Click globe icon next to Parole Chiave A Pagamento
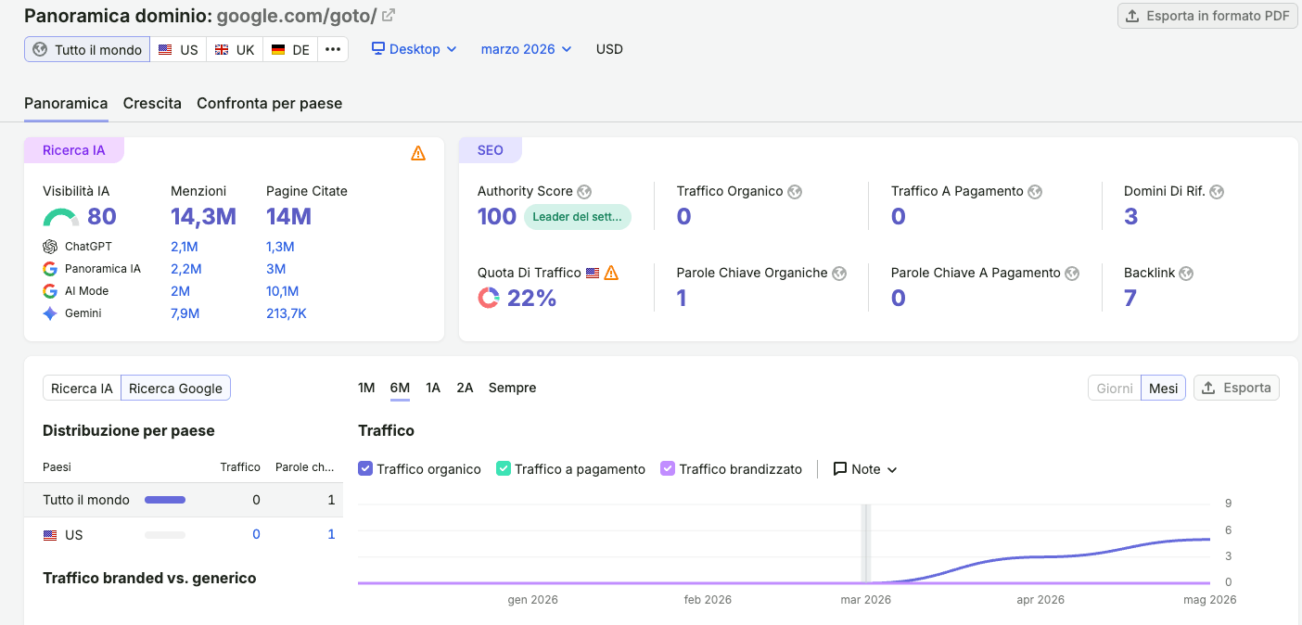Screen dimensions: 1302x625 (1072, 274)
